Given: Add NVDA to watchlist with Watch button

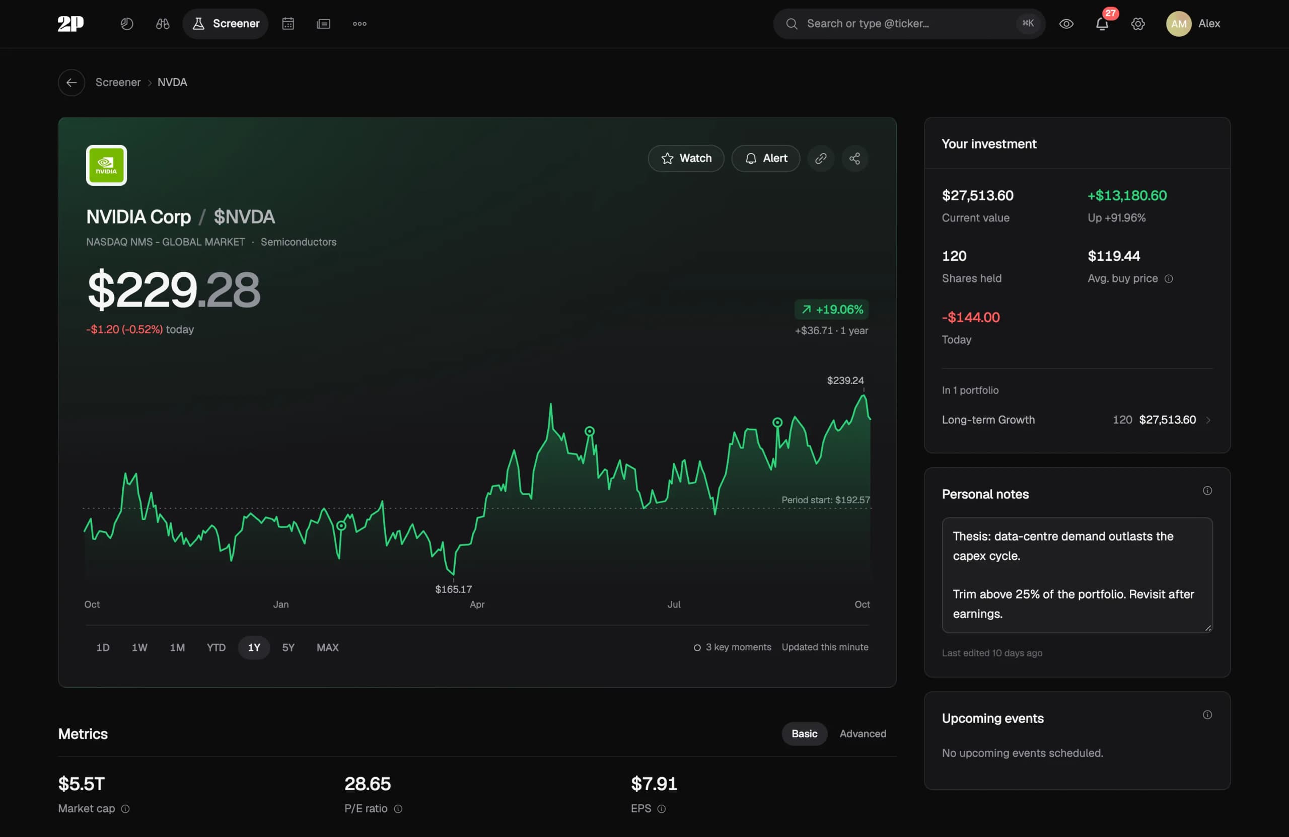Looking at the screenshot, I should (686, 158).
